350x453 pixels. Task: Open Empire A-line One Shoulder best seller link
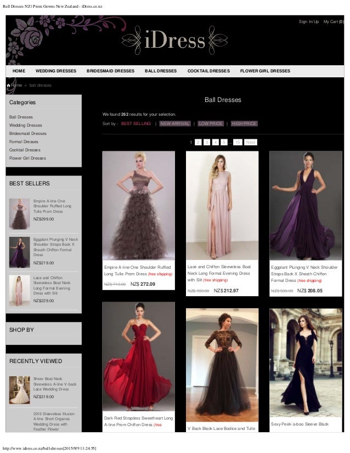point(52,206)
